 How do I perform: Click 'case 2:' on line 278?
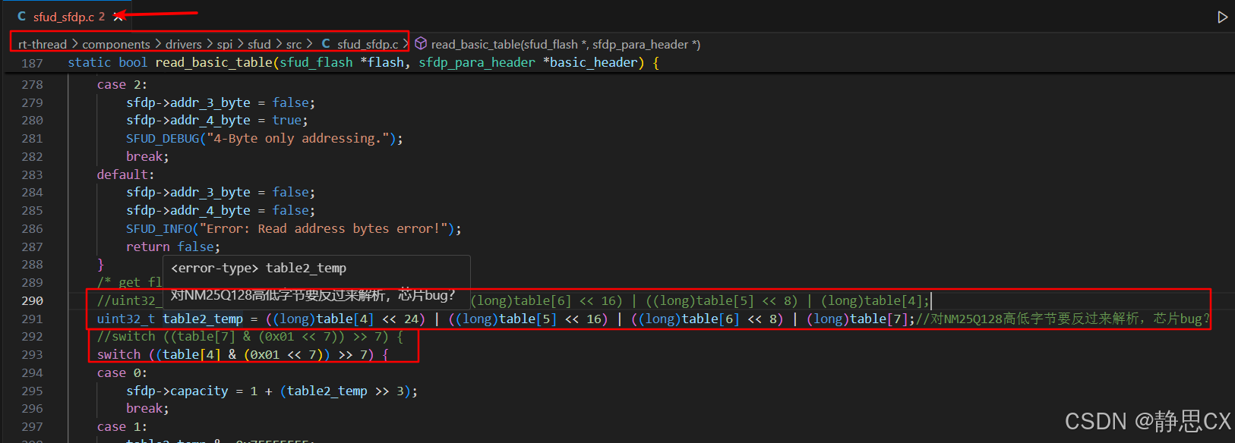122,85
